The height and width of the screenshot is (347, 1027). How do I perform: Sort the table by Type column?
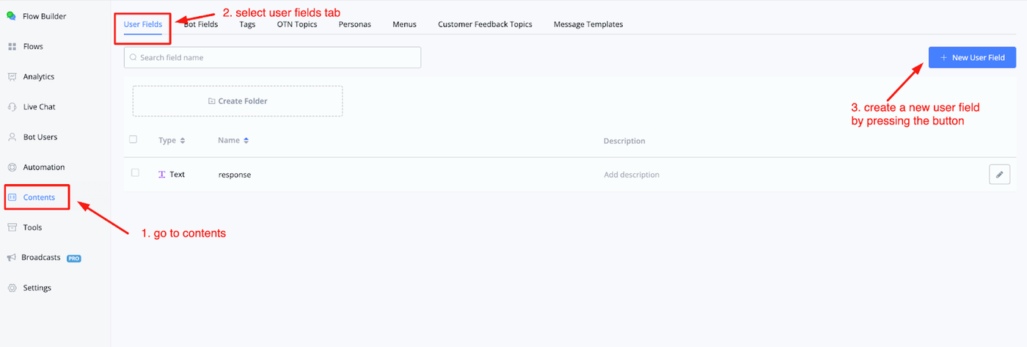point(183,141)
